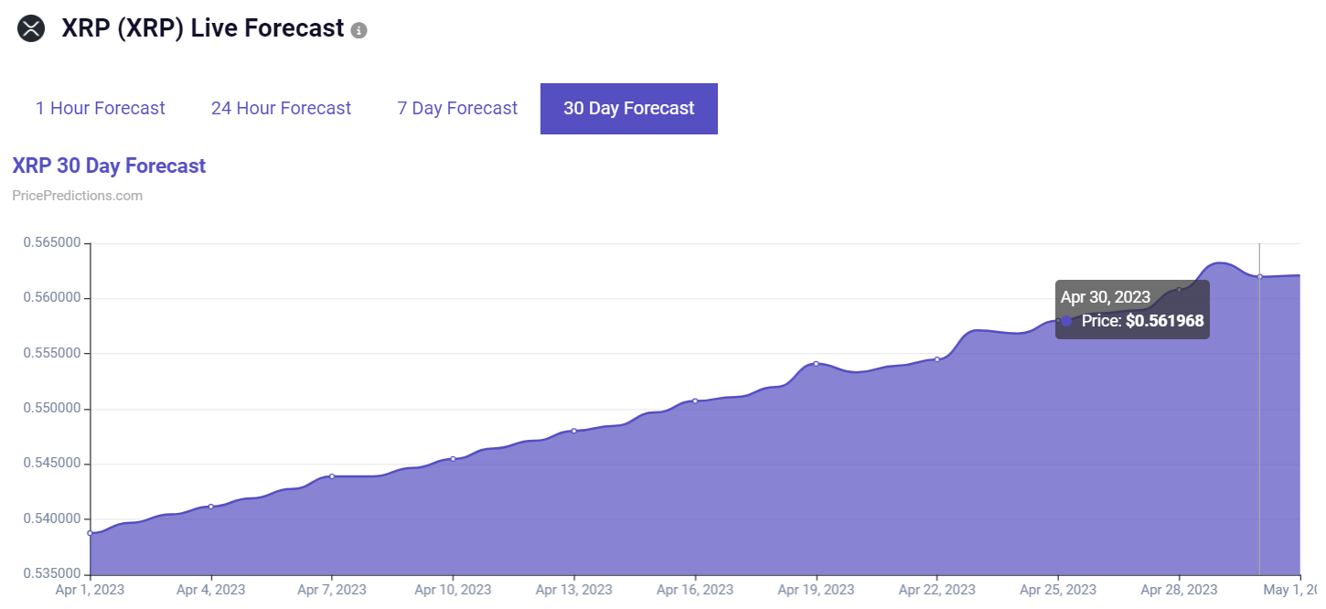The image size is (1326, 609).
Task: Click the Apr 4, 2023 data point marker
Action: 211,507
